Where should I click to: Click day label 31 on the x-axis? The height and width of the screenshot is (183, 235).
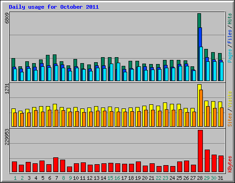220,178
